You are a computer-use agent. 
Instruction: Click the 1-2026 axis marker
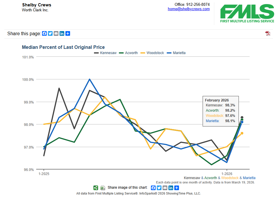click(227, 174)
